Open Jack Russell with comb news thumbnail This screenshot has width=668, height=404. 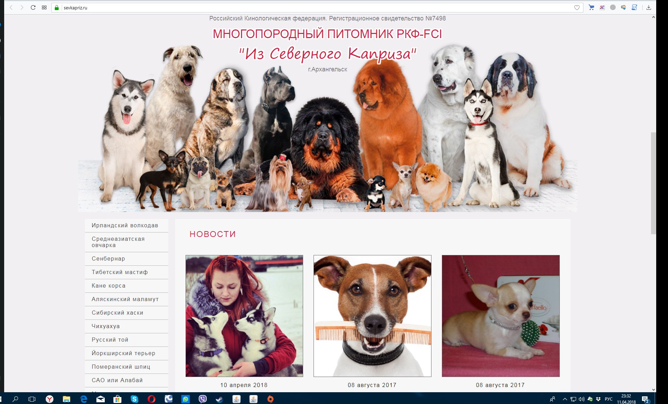click(372, 316)
